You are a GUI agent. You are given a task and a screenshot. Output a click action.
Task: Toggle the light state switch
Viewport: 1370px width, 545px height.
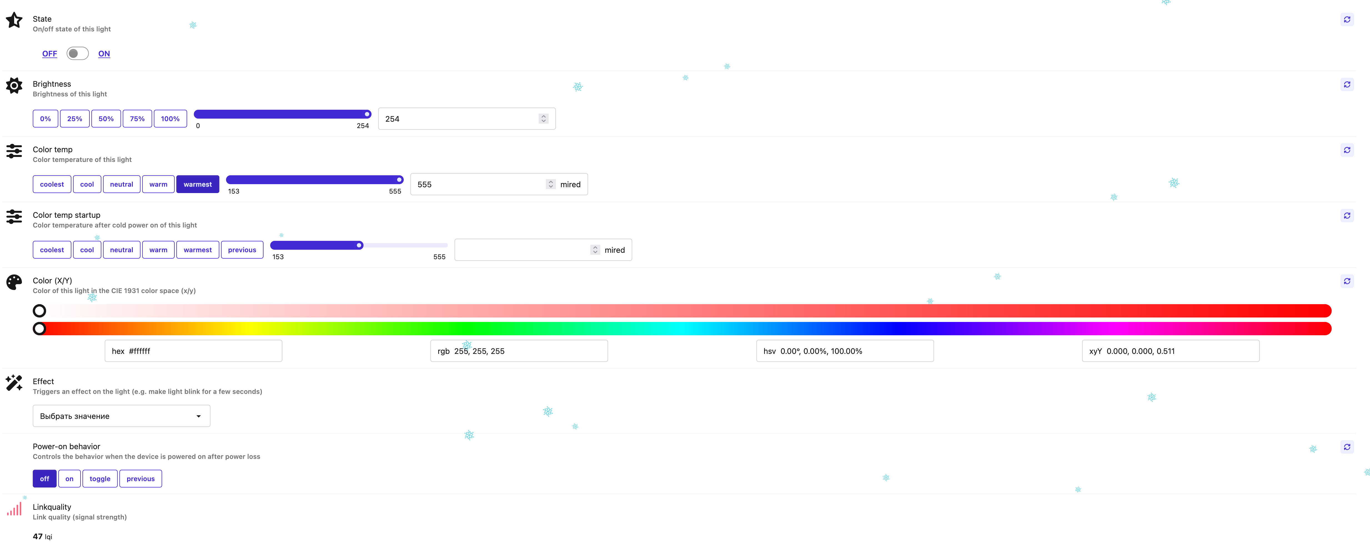[78, 54]
